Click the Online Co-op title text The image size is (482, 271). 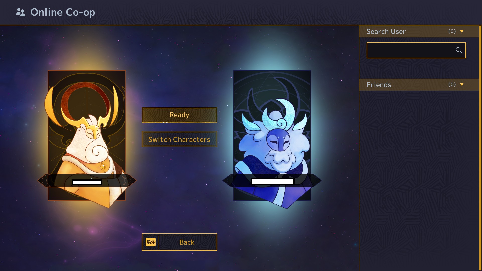point(63,12)
